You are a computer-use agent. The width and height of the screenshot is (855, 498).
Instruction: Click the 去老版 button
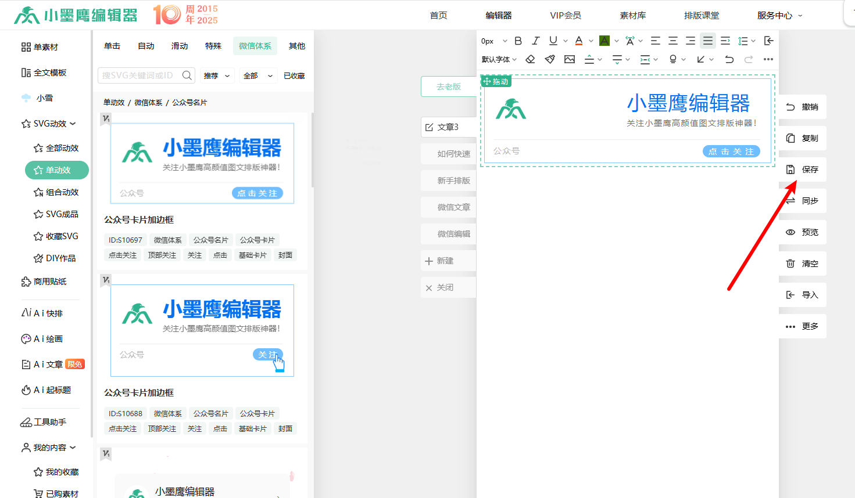448,86
